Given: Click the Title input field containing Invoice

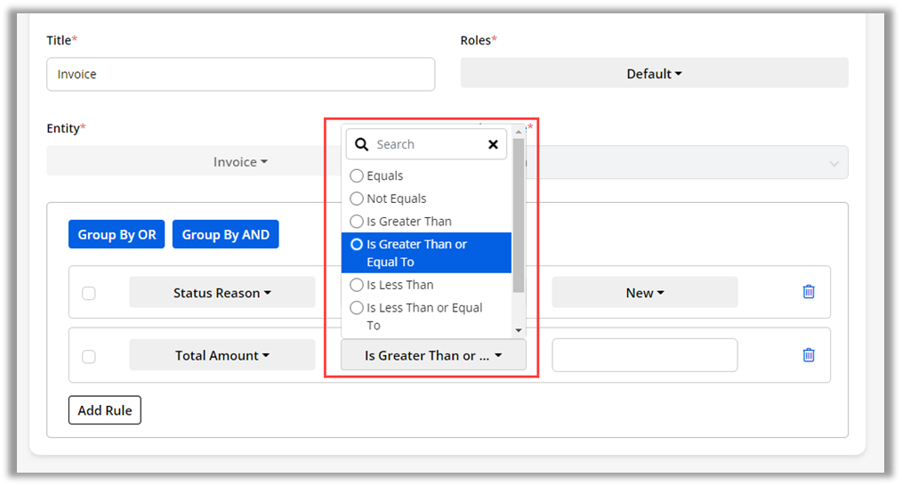Looking at the screenshot, I should [x=240, y=75].
